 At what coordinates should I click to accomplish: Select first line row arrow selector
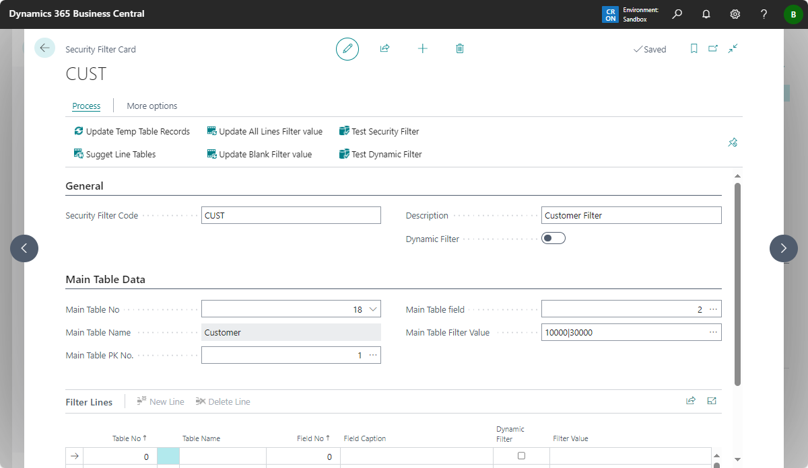(x=75, y=456)
